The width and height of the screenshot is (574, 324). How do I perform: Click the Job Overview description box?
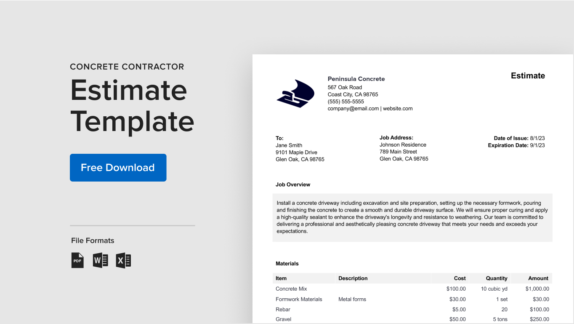point(412,217)
